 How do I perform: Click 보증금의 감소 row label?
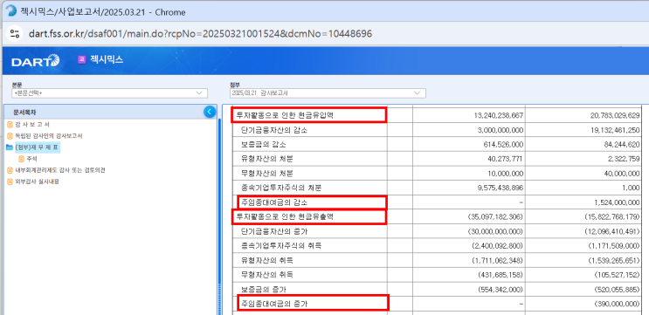(x=263, y=144)
